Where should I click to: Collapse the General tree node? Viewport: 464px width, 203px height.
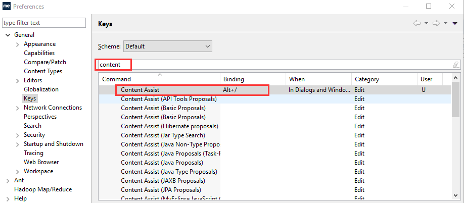(x=8, y=35)
